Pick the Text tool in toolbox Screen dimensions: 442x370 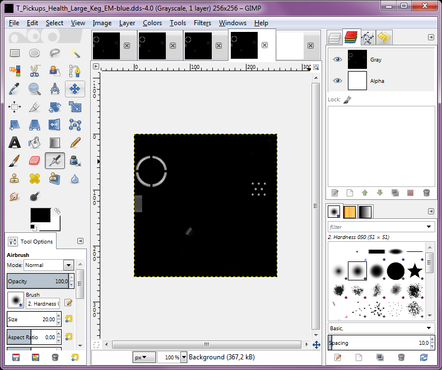tap(15, 142)
